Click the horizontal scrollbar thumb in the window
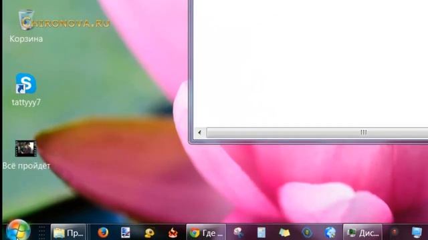 point(317,133)
